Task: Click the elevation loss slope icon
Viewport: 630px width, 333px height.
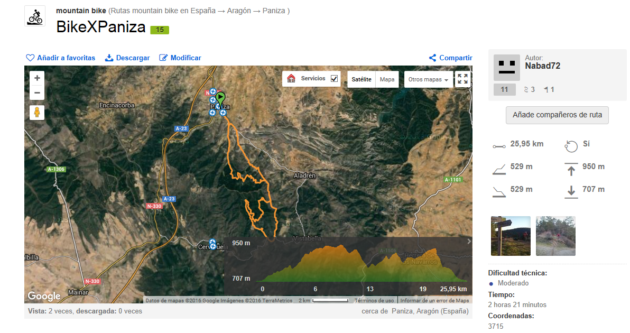Action: tap(499, 192)
